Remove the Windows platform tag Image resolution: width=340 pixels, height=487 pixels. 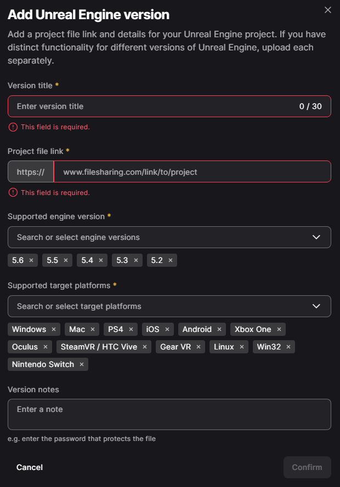click(x=54, y=329)
